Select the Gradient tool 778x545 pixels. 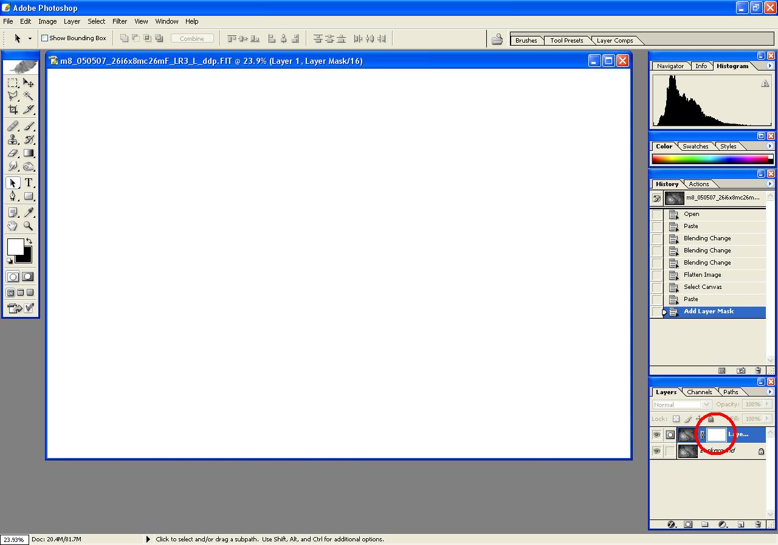click(28, 153)
